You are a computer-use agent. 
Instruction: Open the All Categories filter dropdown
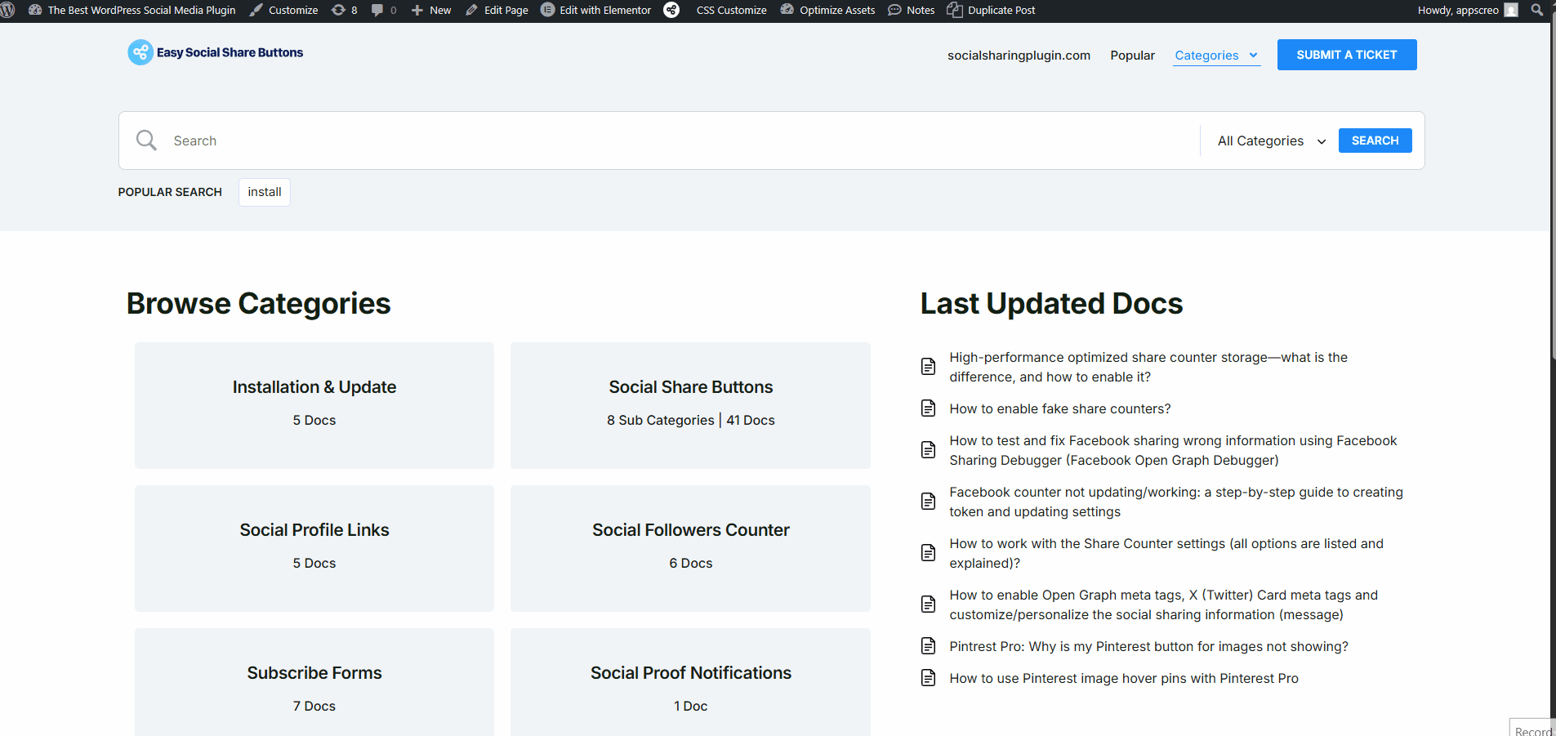(1270, 141)
